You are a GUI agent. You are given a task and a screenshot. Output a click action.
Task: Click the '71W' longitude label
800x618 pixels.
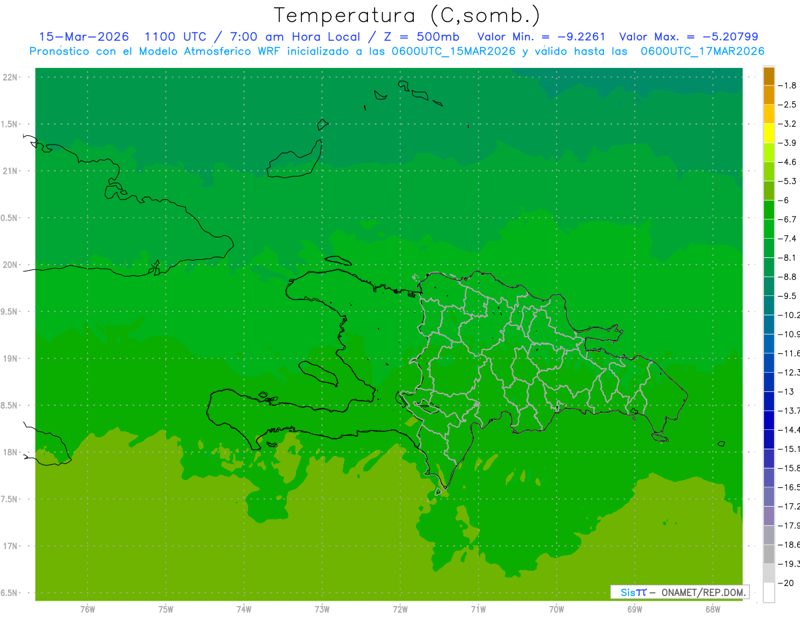click(x=478, y=609)
